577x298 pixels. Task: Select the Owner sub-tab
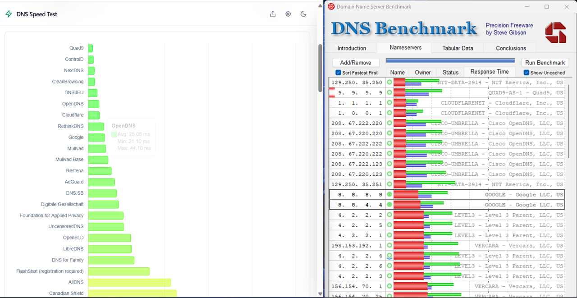click(x=423, y=72)
